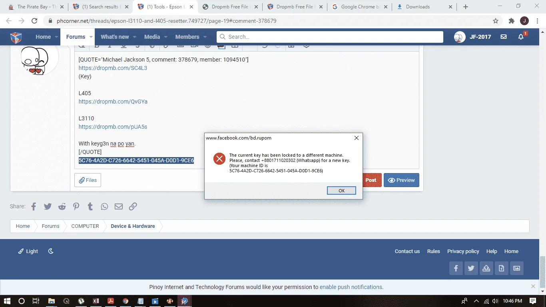Open Excel from the taskbar
This screenshot has width=546, height=307.
(x=96, y=301)
